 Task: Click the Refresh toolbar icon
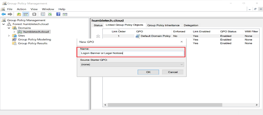[50, 14]
